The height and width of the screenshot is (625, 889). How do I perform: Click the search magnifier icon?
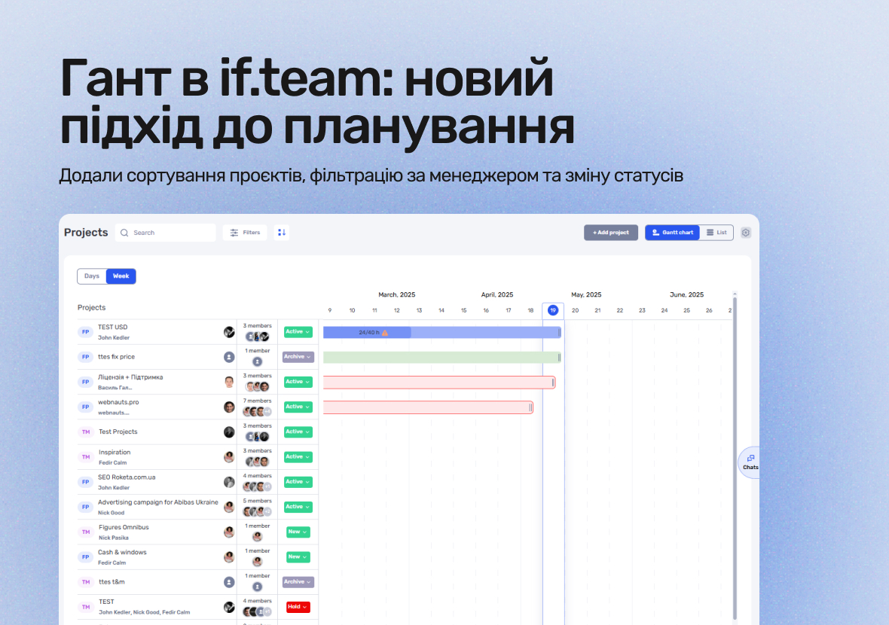coord(124,233)
